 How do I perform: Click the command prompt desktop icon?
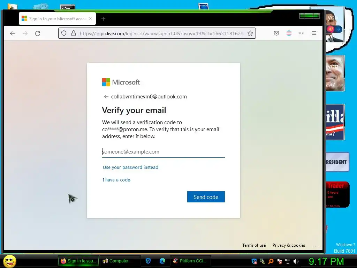[68, 7]
